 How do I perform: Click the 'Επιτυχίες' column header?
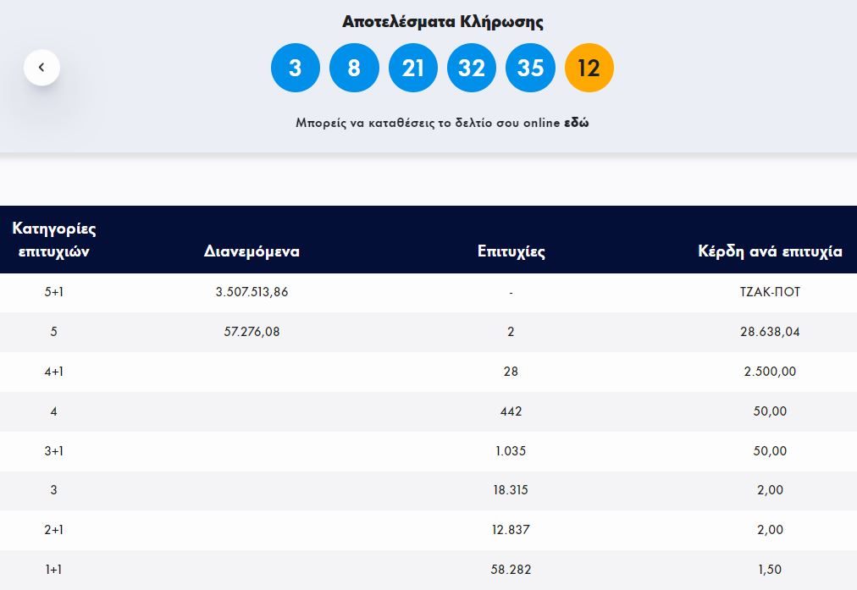click(x=511, y=251)
